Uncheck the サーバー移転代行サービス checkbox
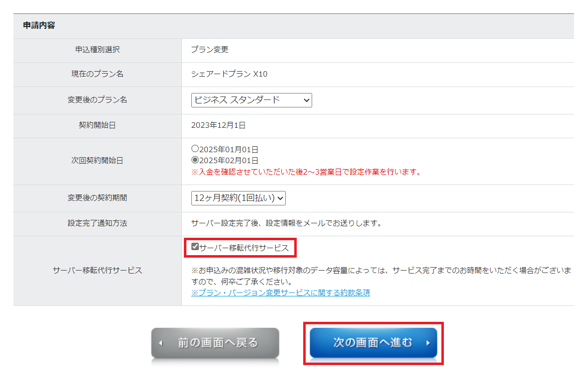This screenshot has height=376, width=587. 195,247
